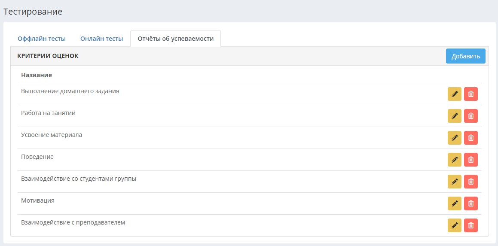
Task: Edit "Взаимодействие со студентами группы" criterion
Action: [455, 182]
